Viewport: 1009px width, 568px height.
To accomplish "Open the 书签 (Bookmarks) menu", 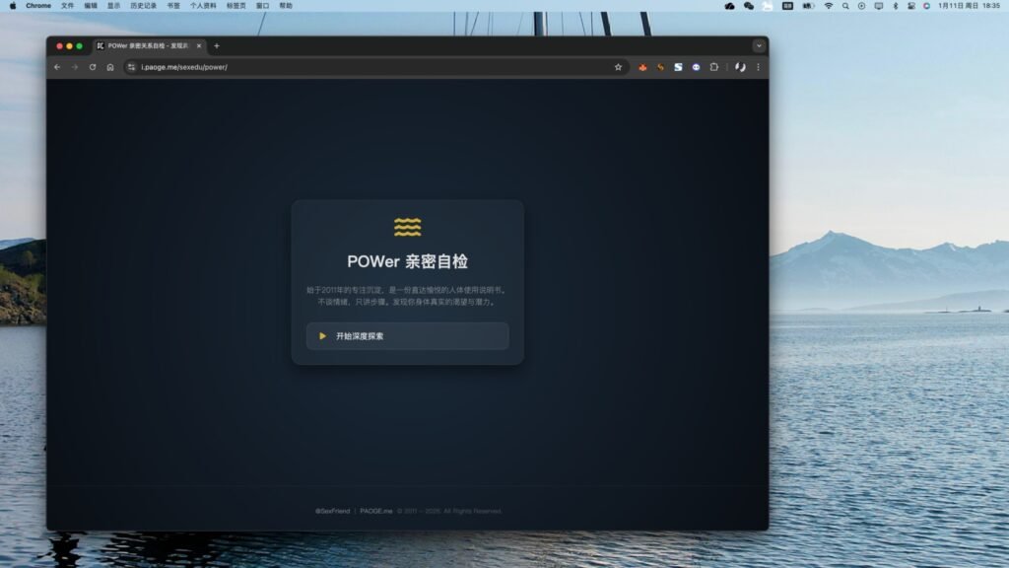I will (173, 6).
